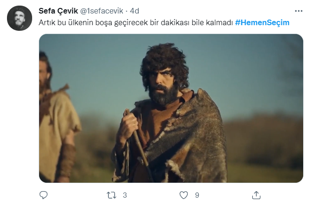Click the retweet count showing 3
This screenshot has width=312, height=206.
[125, 195]
